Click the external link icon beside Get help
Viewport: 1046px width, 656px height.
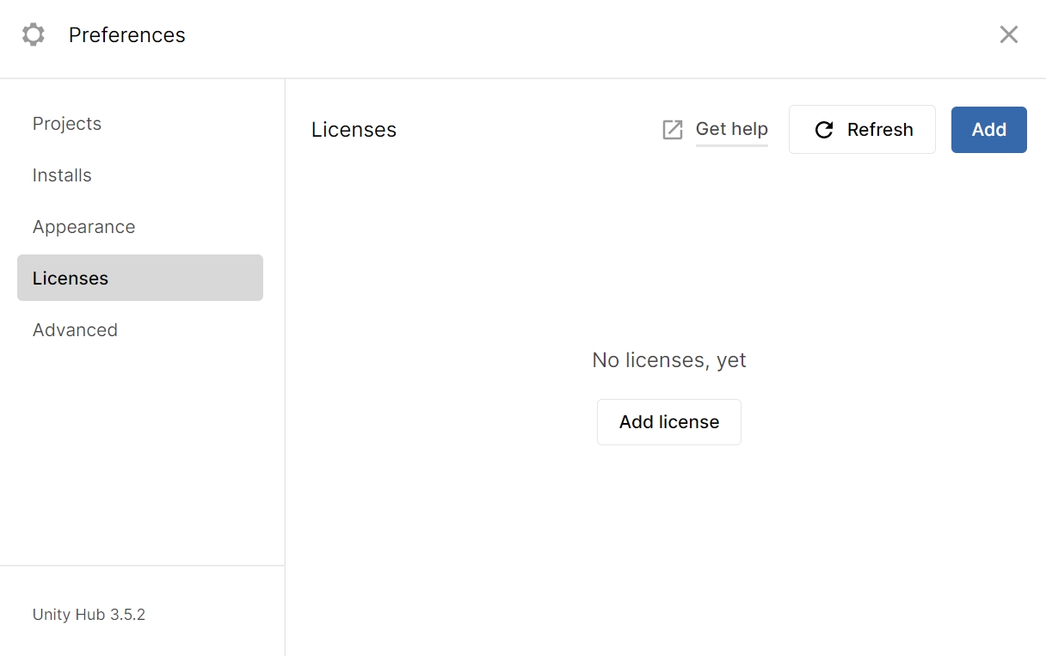click(673, 130)
